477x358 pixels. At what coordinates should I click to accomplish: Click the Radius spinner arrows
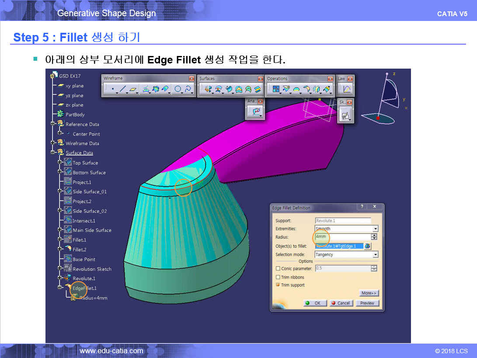(374, 237)
